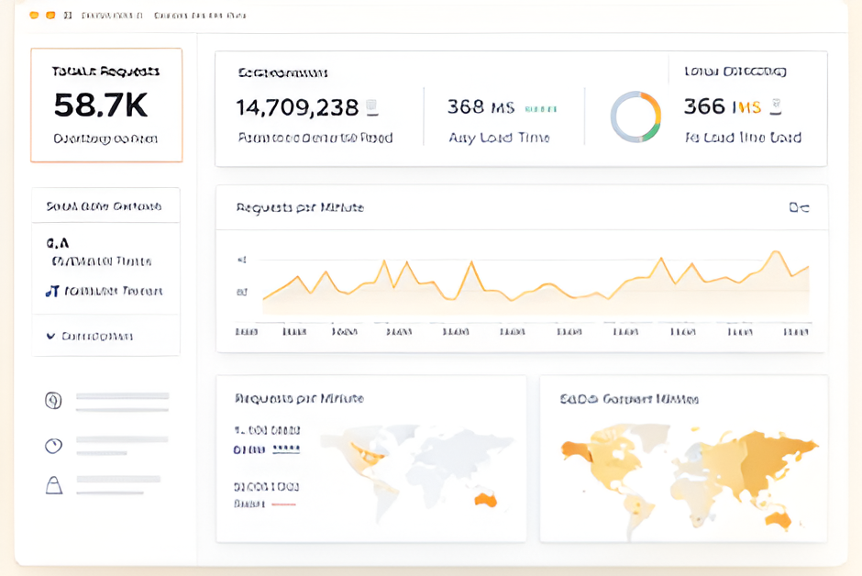Viewport: 862px width, 576px height.
Task: Click the red legend line by the map
Action: [x=282, y=504]
